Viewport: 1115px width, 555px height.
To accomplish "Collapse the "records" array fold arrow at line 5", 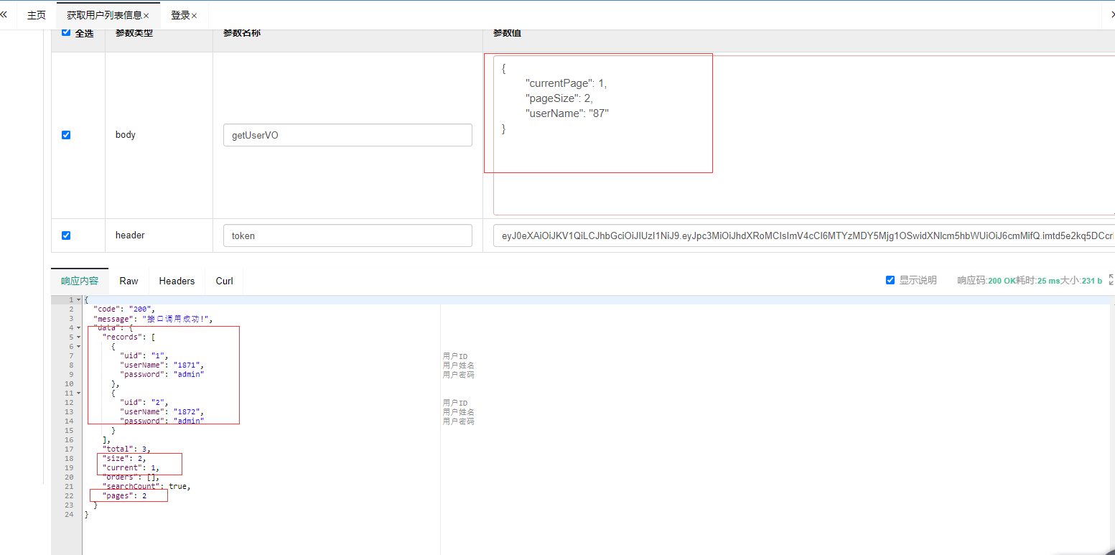I will pos(78,337).
